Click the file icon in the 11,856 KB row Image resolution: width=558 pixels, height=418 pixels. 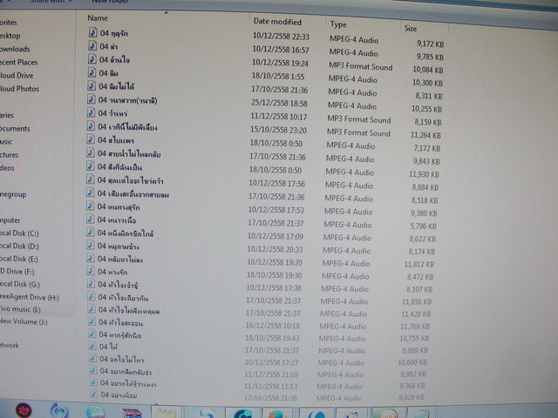coord(92,296)
